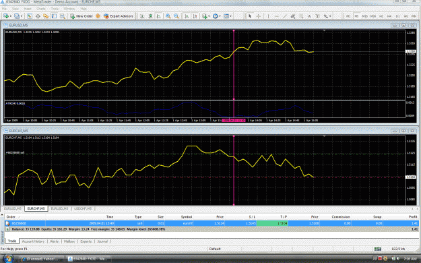This screenshot has width=421, height=263.
Task: Select the text label A tool
Action: 309,16
